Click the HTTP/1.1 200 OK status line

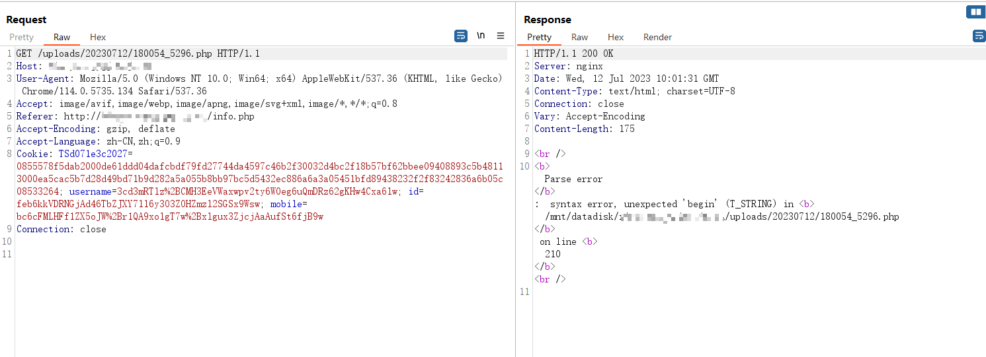tap(574, 53)
